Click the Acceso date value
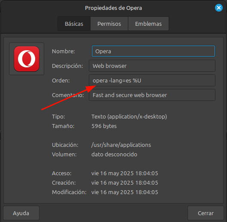Viewport: 227px width, 222px height. click(124, 173)
